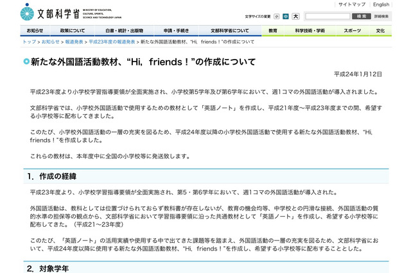Select medium text size 中 button
Viewport: 411px width, 273px height.
[286, 17]
